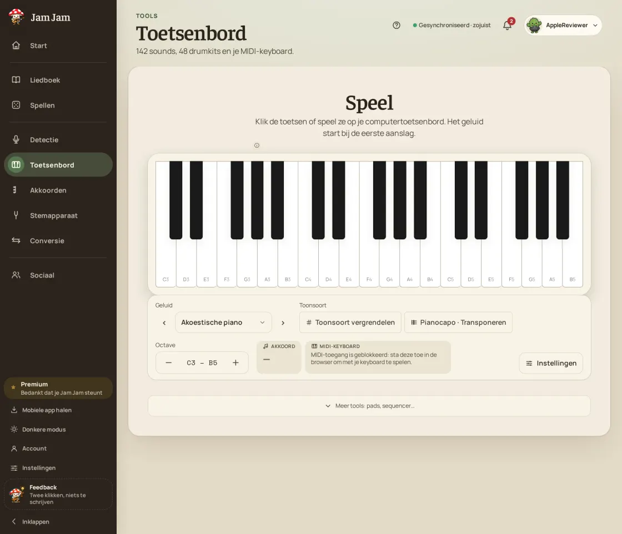Toggle Donkere modus
Image resolution: width=622 pixels, height=534 pixels.
pyautogui.click(x=58, y=429)
